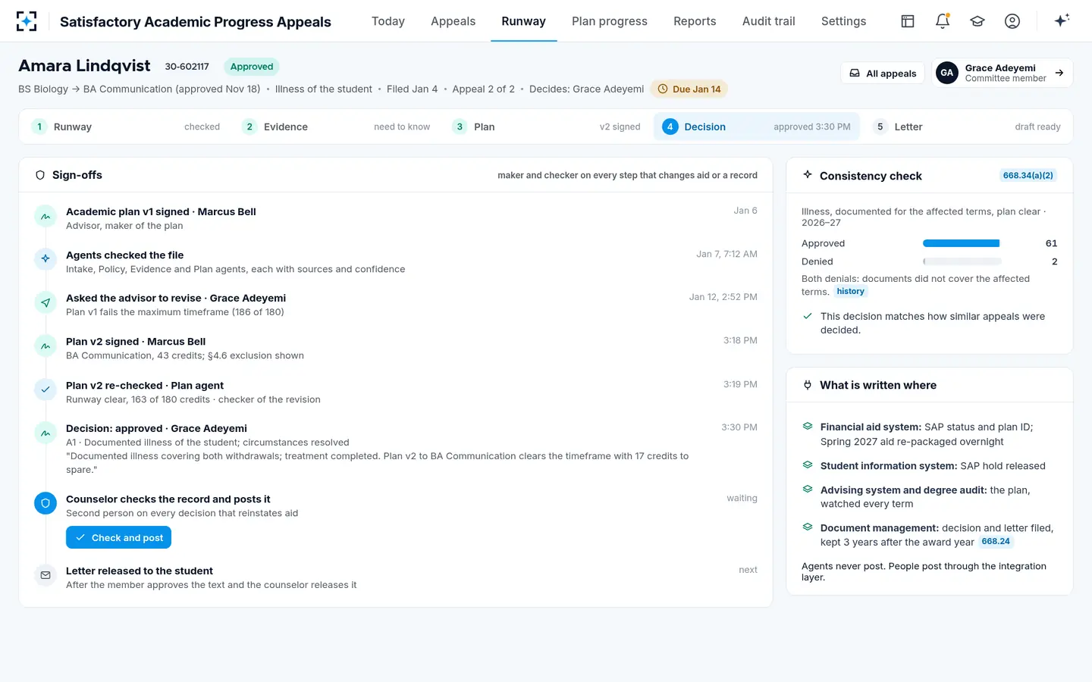Click the envelope icon for Letter released
The height and width of the screenshot is (682, 1092).
(x=45, y=575)
